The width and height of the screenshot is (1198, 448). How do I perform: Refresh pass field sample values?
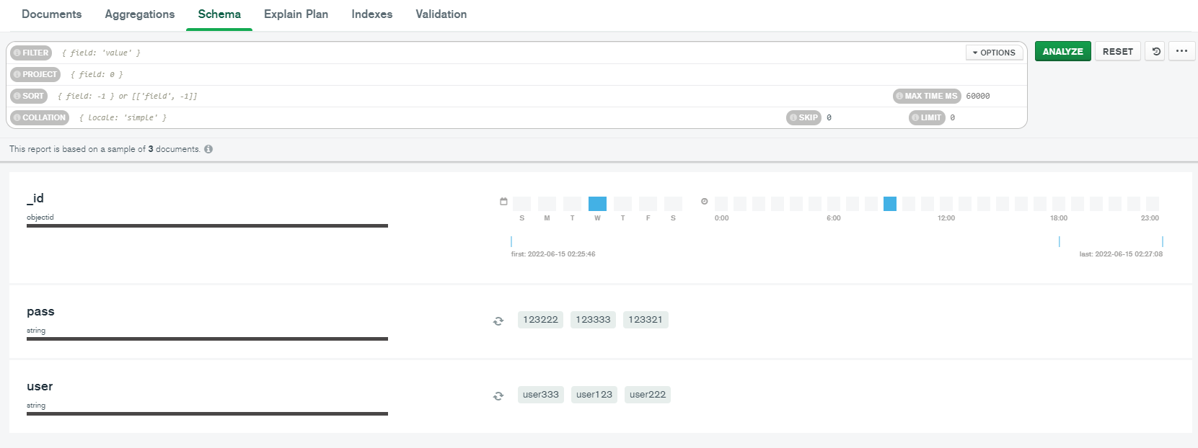tap(498, 321)
